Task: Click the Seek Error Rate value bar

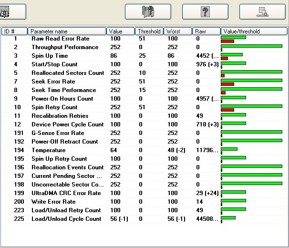Action: 252,81
